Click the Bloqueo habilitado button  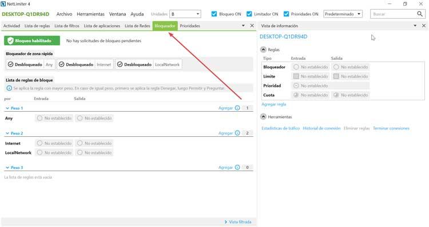click(31, 40)
